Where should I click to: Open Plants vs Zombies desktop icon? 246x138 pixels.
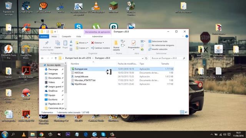click(x=131, y=8)
